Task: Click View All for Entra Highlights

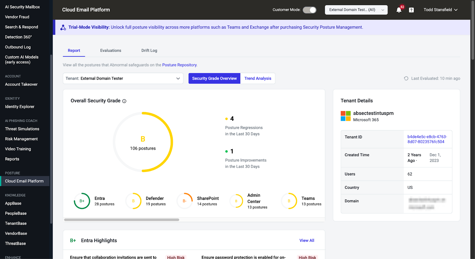Action: (x=307, y=241)
